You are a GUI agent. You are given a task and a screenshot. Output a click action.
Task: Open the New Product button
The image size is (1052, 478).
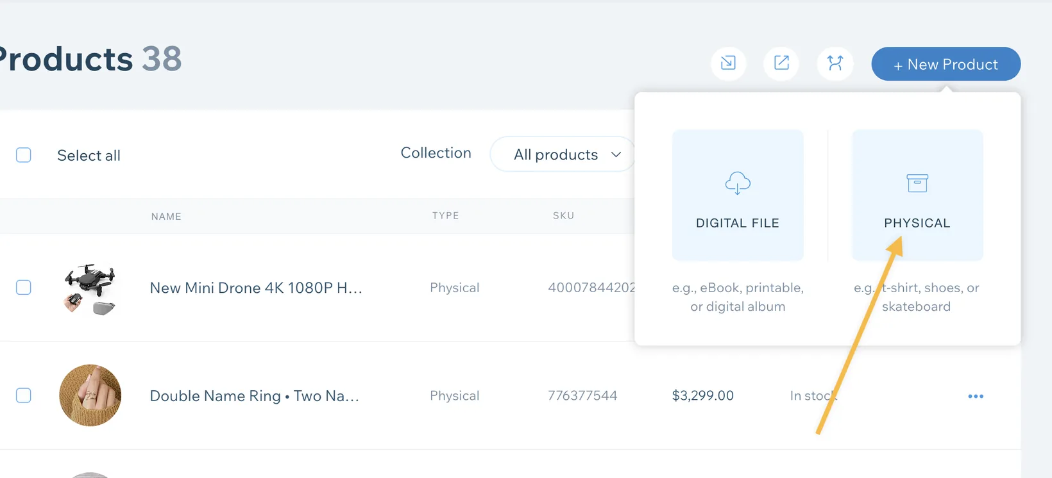pyautogui.click(x=946, y=64)
